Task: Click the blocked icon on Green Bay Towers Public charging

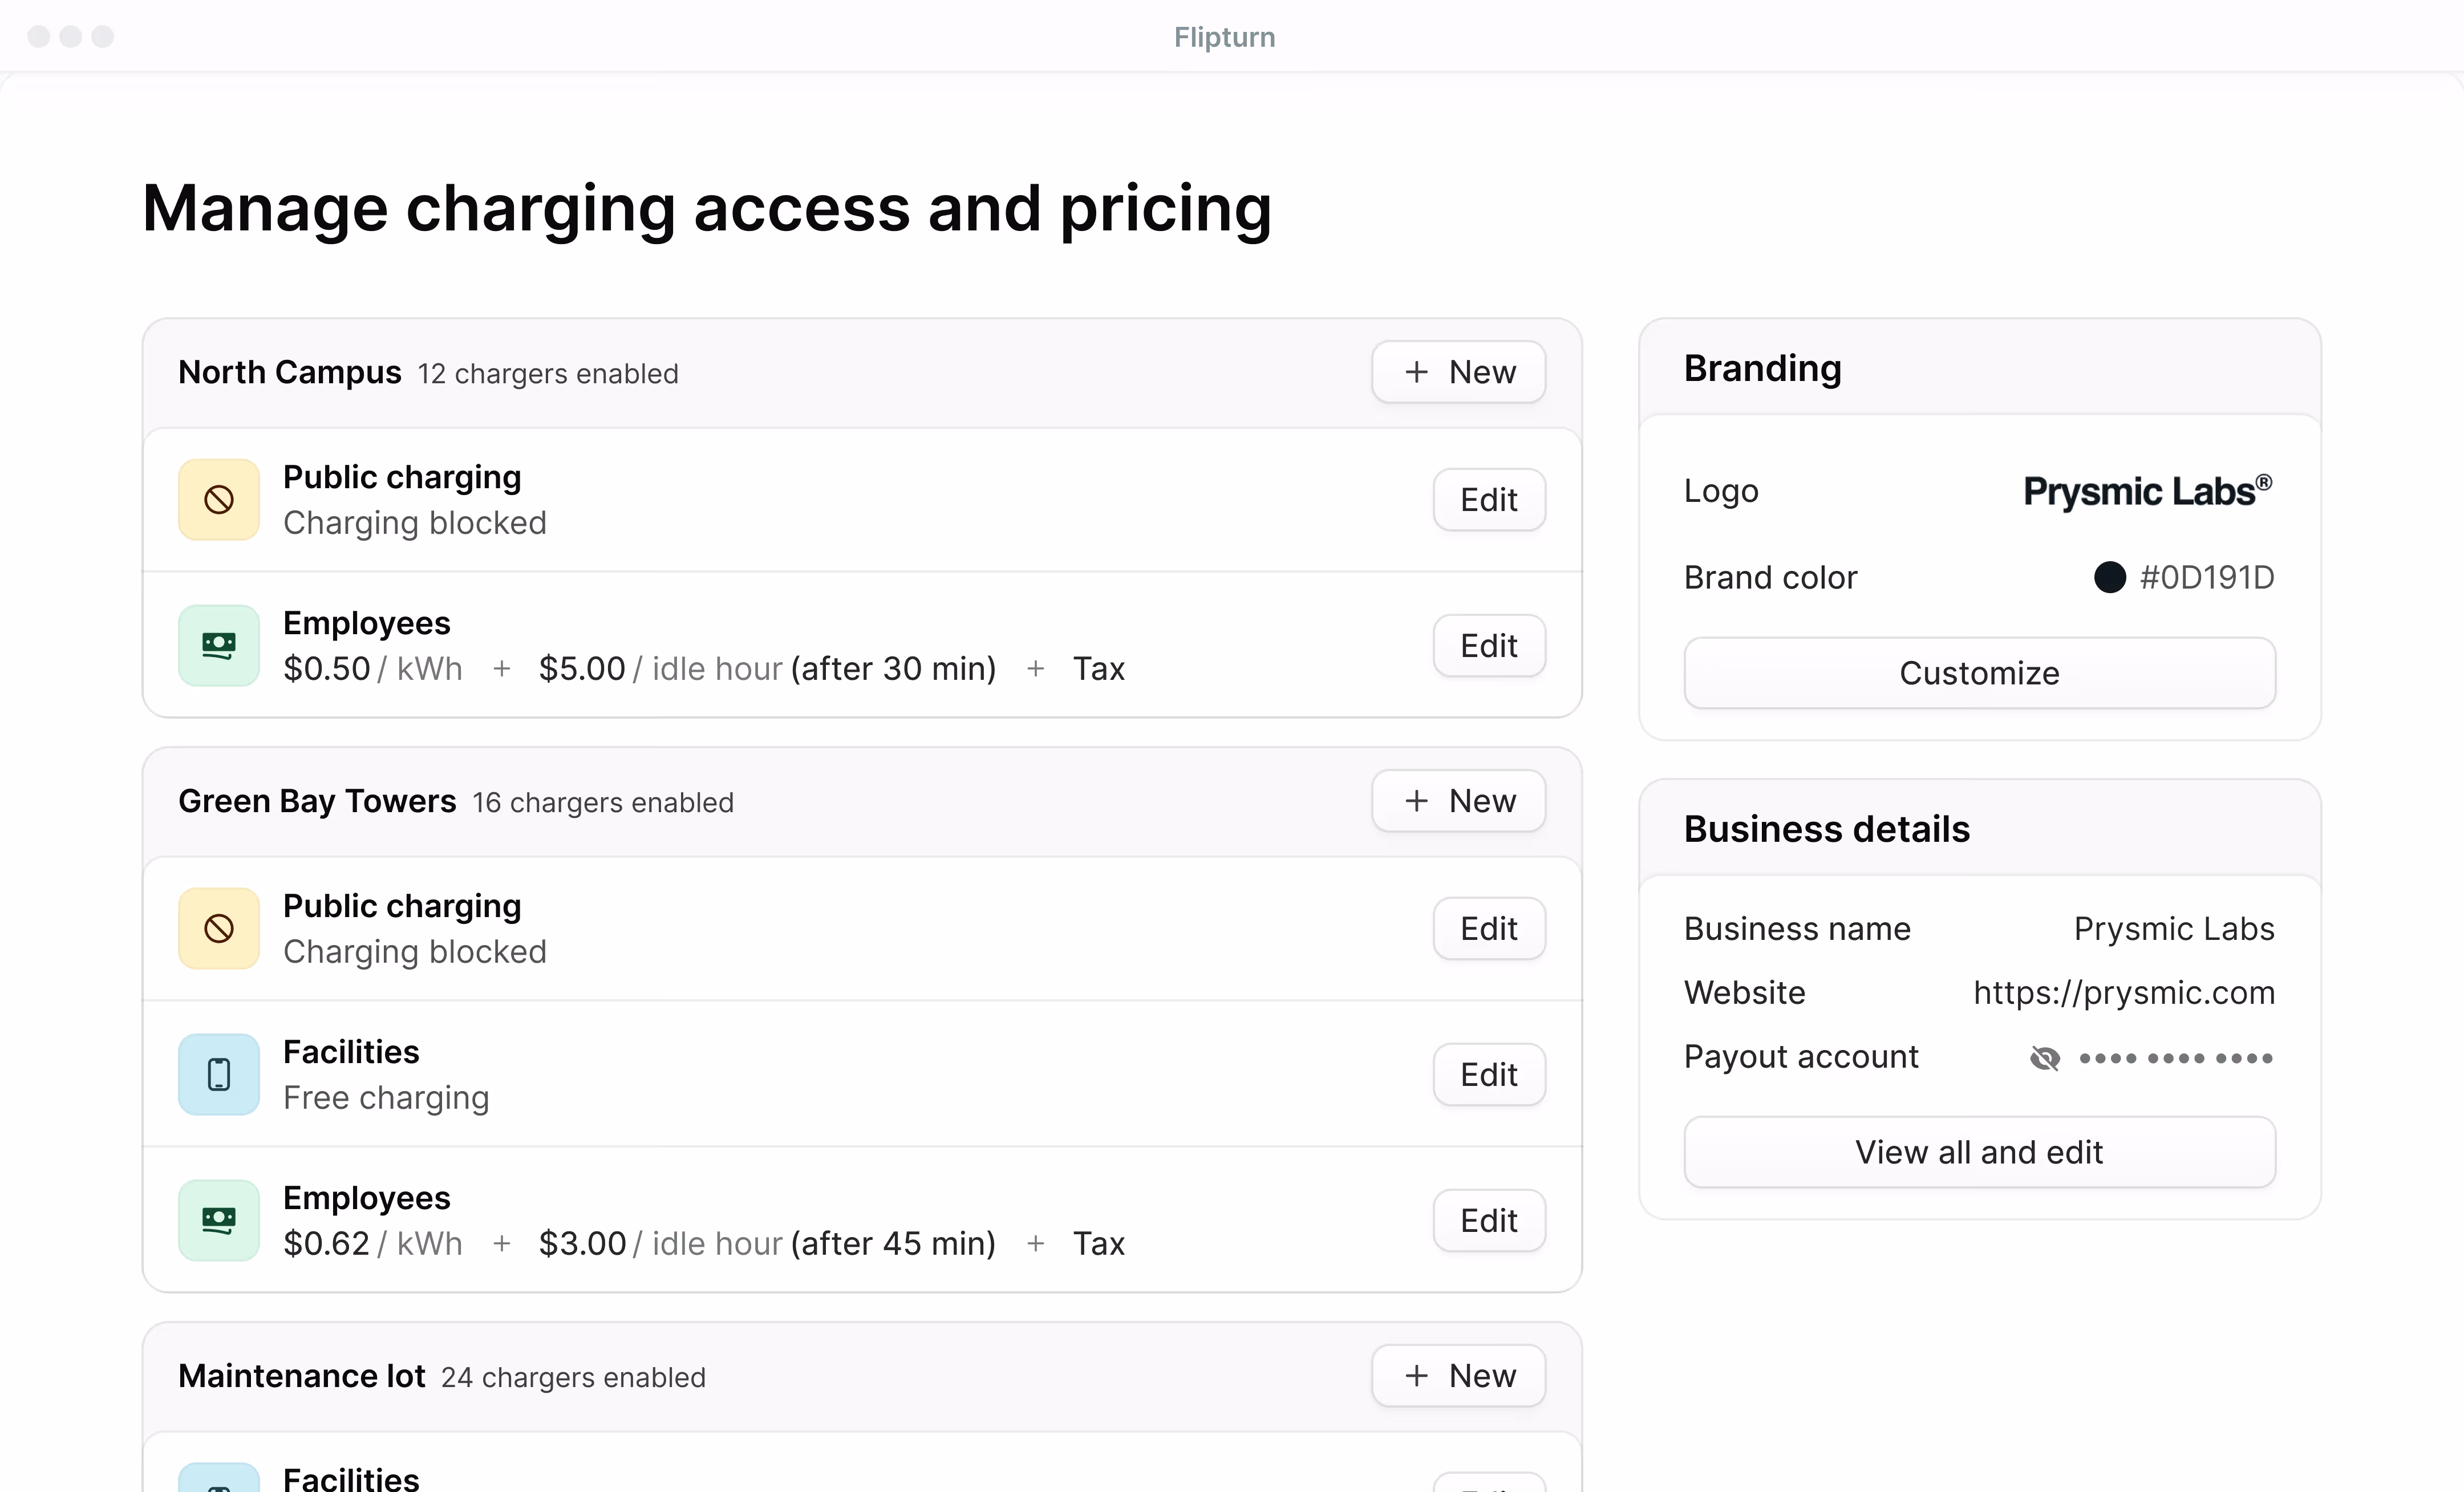Action: [218, 928]
